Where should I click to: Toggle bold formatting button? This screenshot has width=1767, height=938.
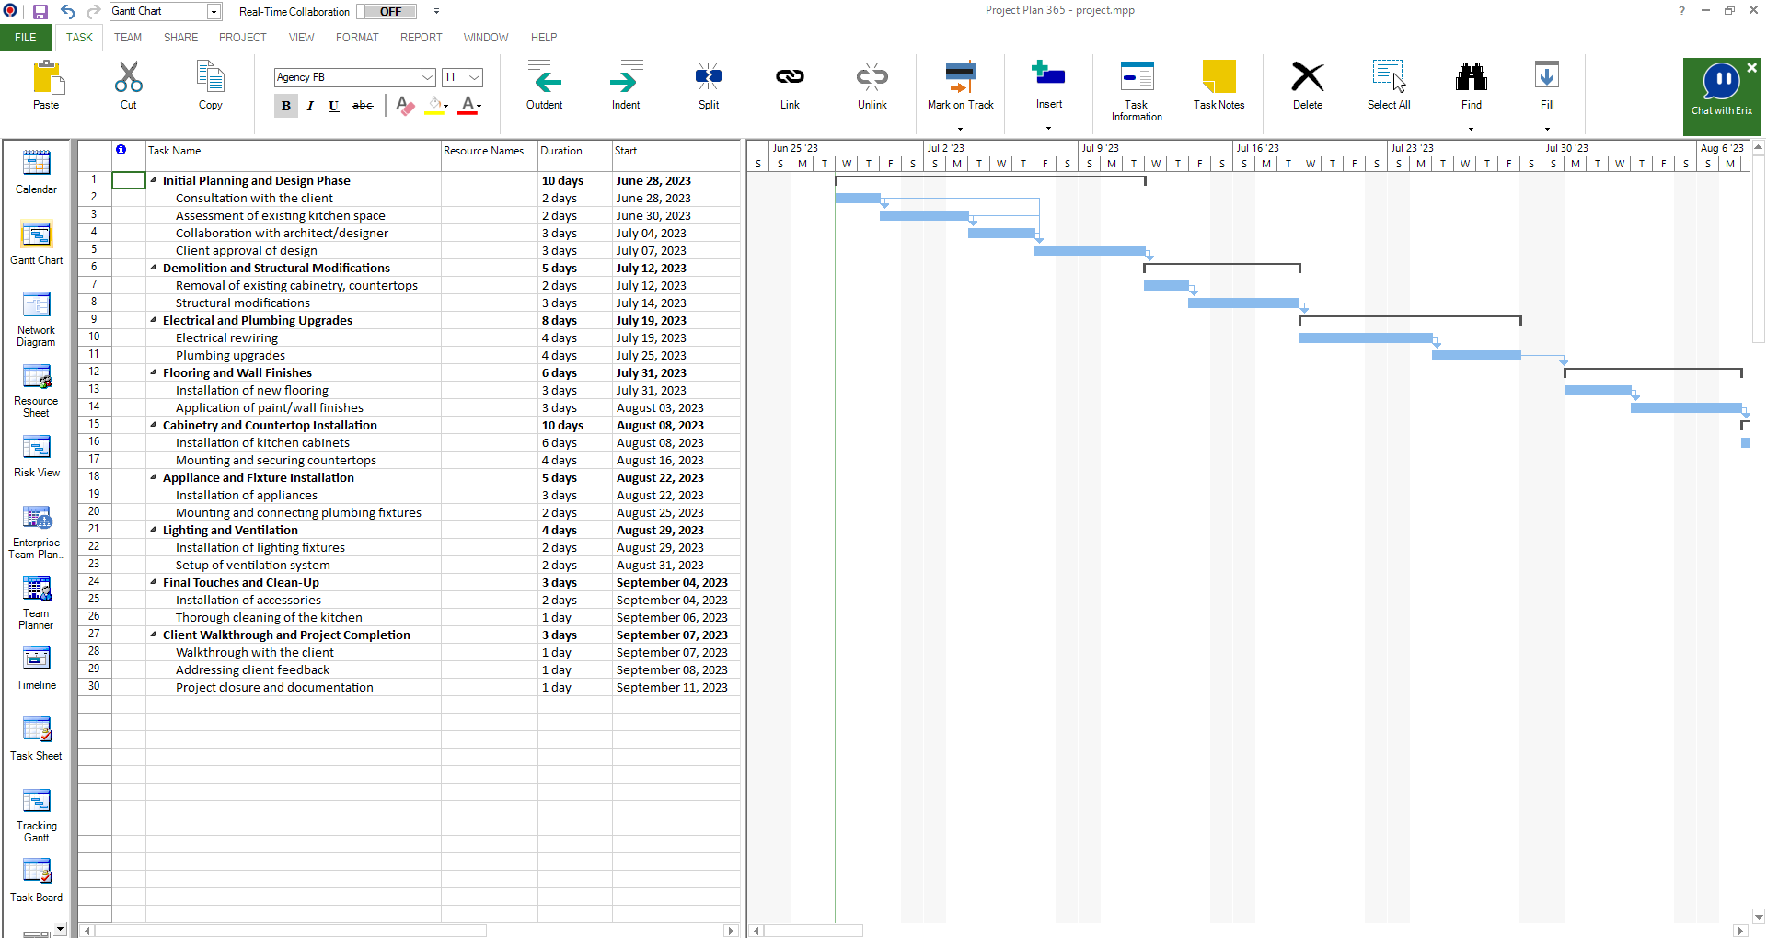click(286, 106)
